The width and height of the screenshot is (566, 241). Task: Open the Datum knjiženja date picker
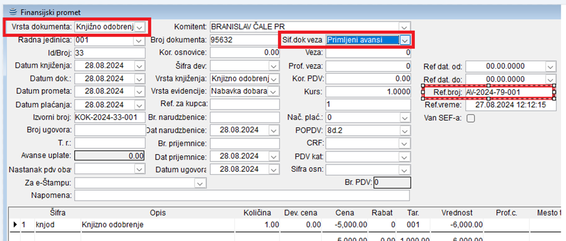click(x=140, y=66)
